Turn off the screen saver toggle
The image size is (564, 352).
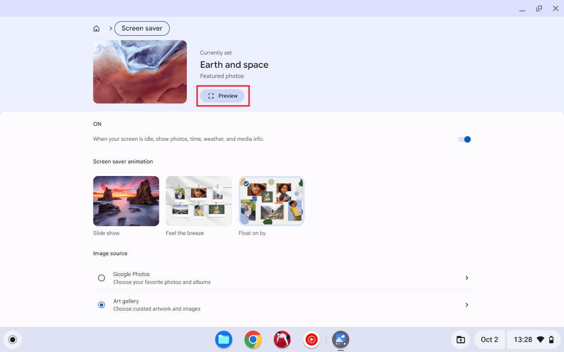[464, 139]
